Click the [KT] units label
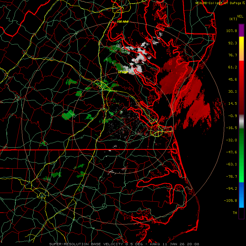 [x=233, y=19]
